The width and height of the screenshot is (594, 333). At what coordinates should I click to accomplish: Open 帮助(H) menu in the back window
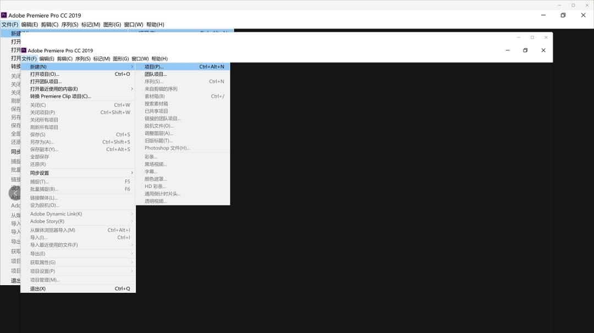(155, 25)
